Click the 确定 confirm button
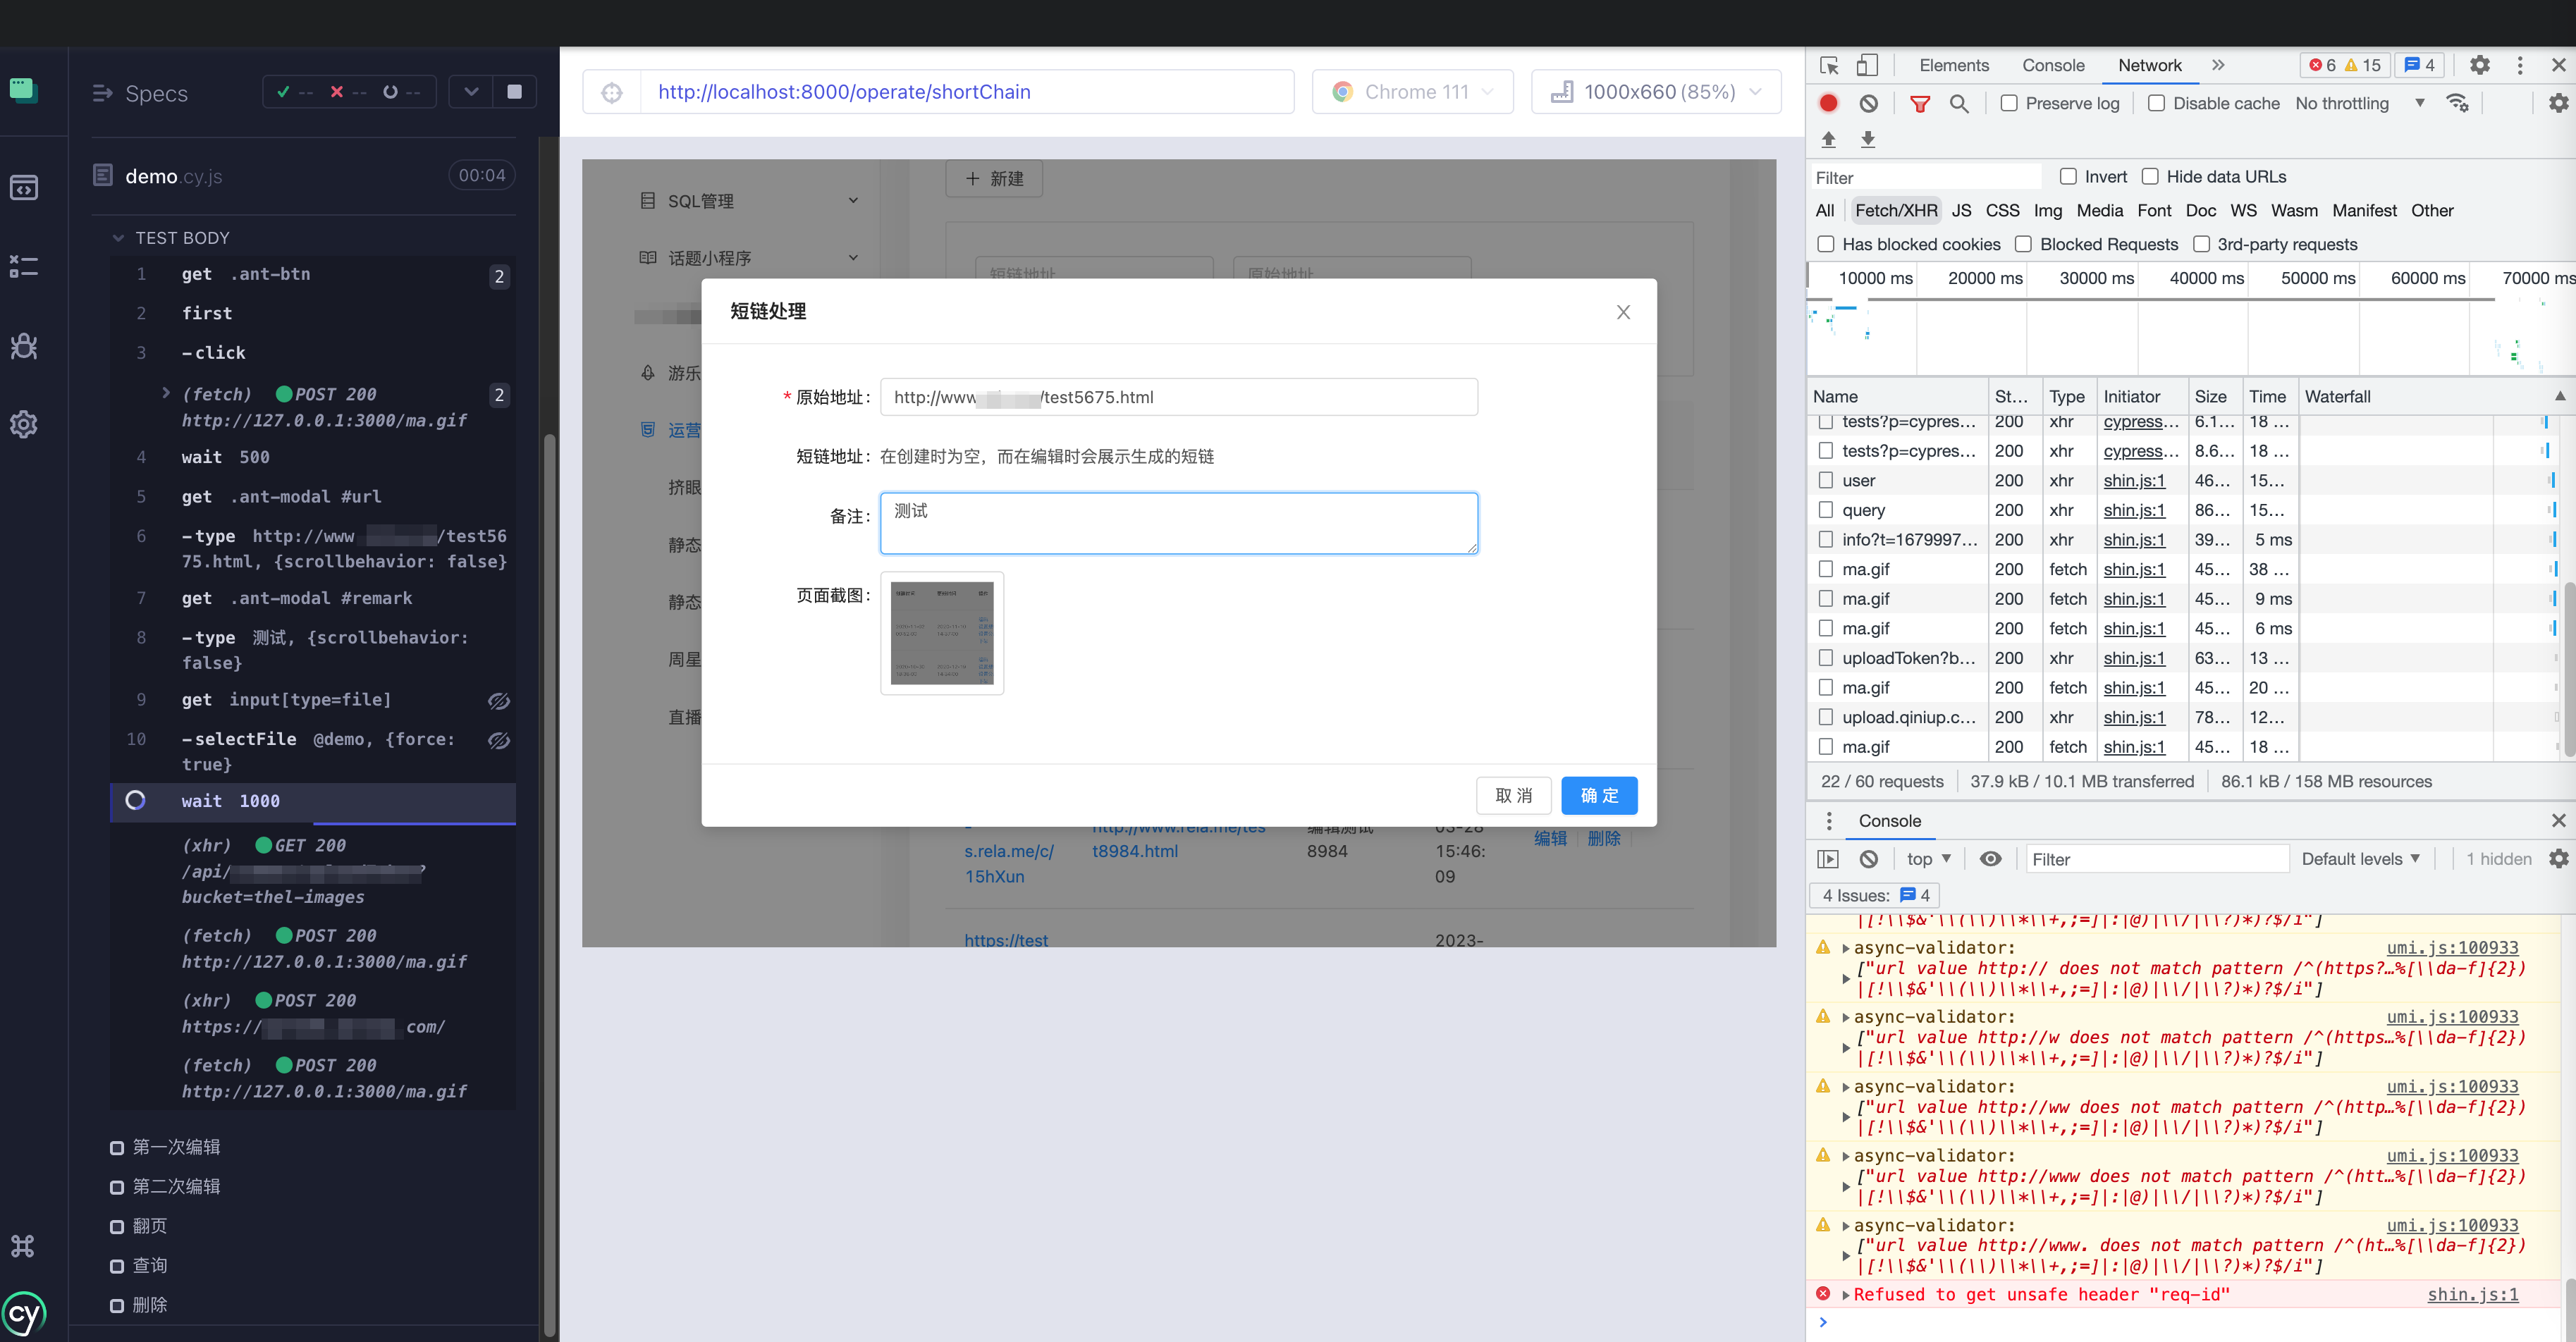The height and width of the screenshot is (1342, 2576). point(1598,795)
